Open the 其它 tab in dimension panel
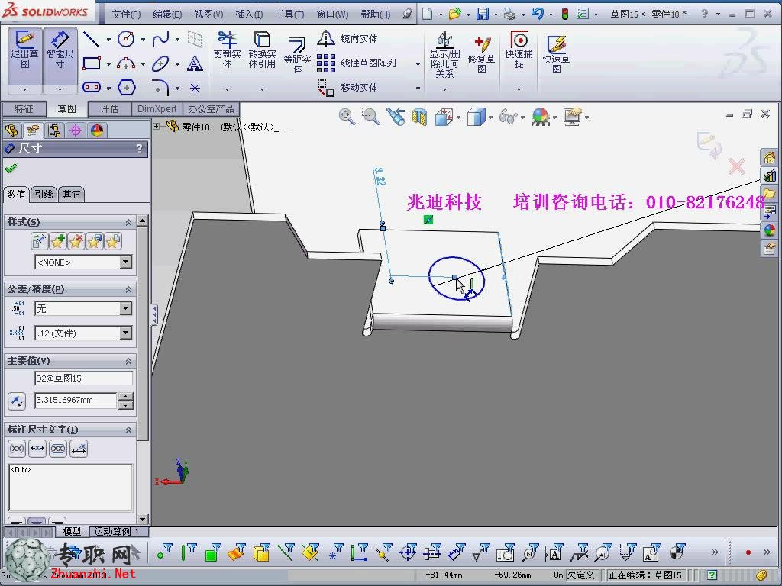Screen dimensions: 782x586 coord(71,194)
